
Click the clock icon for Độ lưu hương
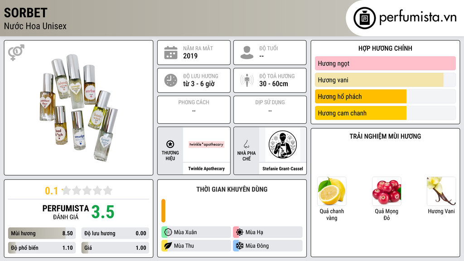point(171,80)
